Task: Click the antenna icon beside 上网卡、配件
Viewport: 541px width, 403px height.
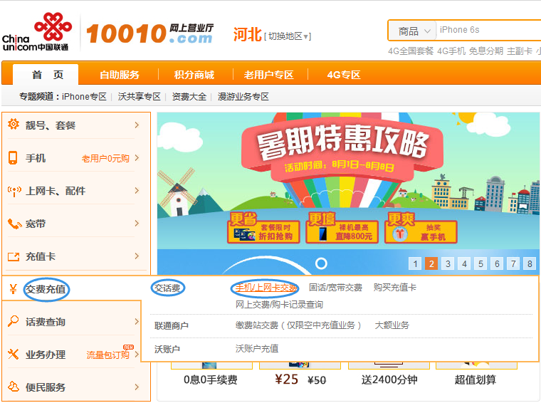Action: (x=14, y=191)
